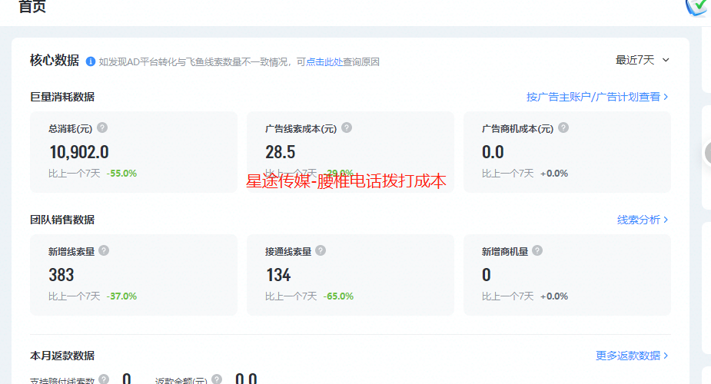
Task: Click the 总消耗 card value 10,902.0
Action: pyautogui.click(x=79, y=152)
